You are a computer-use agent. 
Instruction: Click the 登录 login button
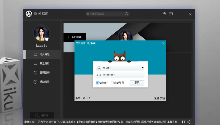coord(137,83)
